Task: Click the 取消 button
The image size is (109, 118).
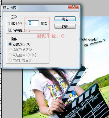Action: 65,26
